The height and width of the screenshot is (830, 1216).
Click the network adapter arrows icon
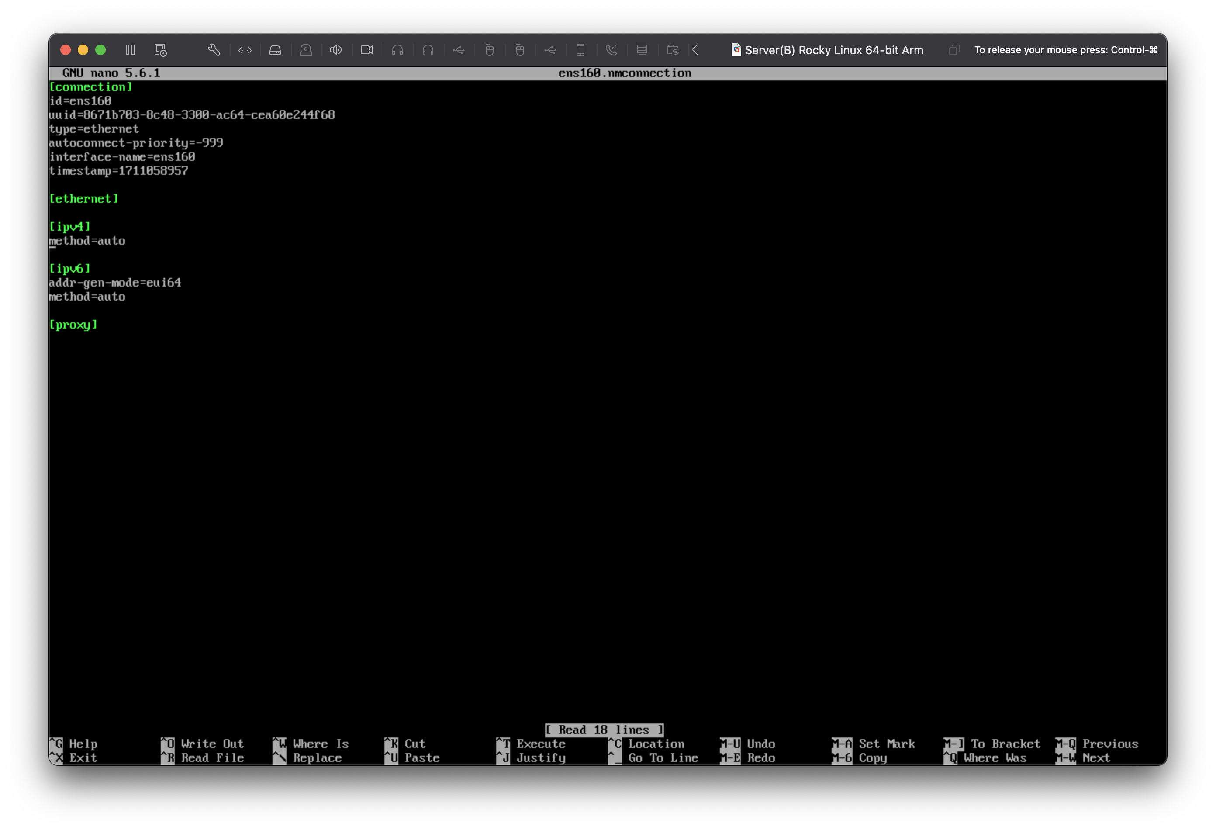tap(245, 50)
